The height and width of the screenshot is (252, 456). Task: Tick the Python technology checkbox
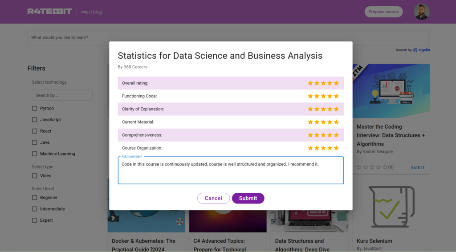[35, 108]
